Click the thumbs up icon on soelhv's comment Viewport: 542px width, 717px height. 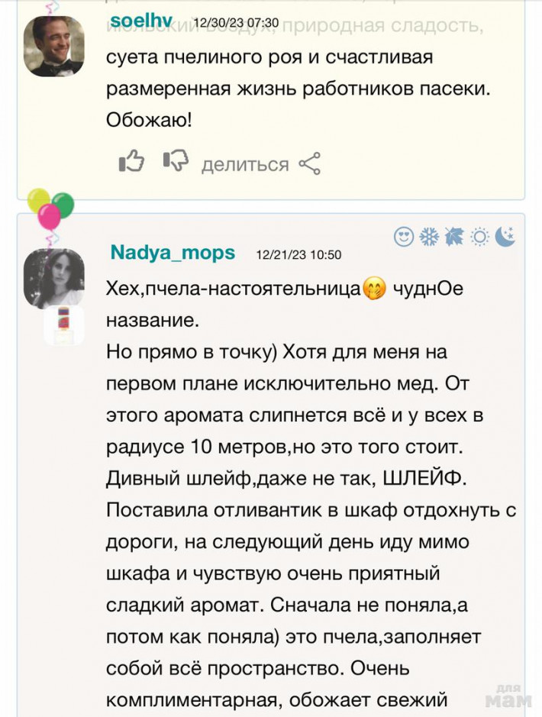point(131,163)
